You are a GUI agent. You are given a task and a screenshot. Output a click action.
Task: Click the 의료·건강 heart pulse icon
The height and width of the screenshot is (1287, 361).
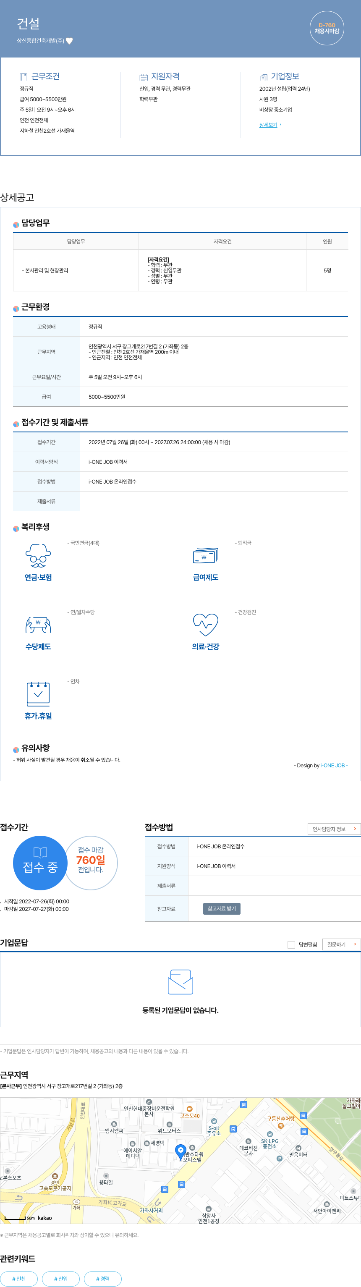tap(206, 625)
